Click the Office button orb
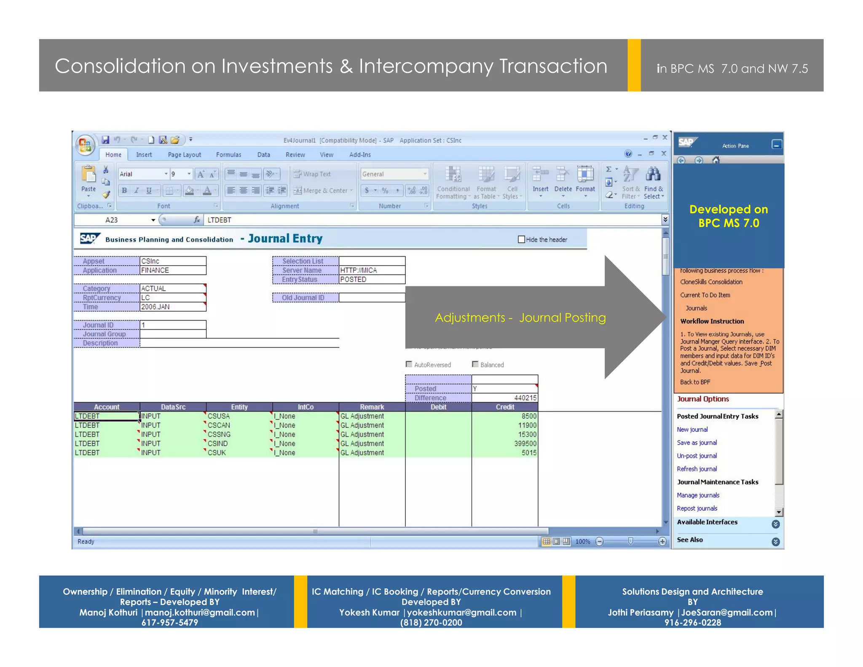The height and width of the screenshot is (667, 863). (85, 145)
